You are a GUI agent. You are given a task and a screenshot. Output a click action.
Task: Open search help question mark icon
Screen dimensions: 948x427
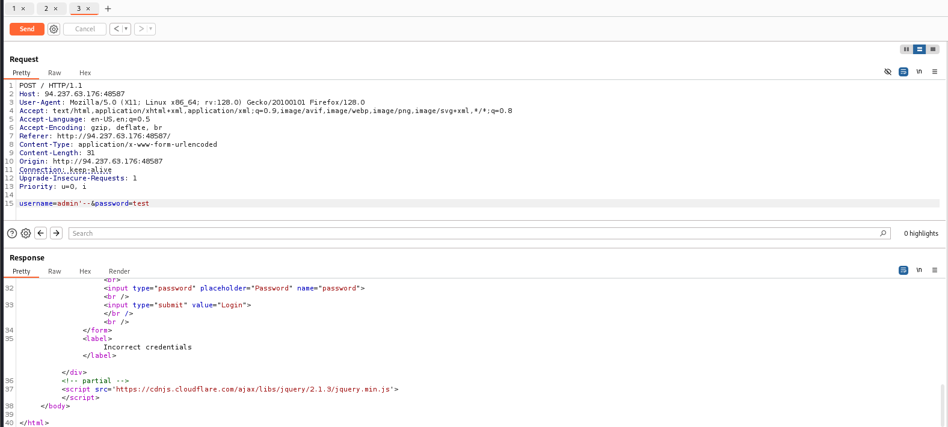click(x=12, y=233)
